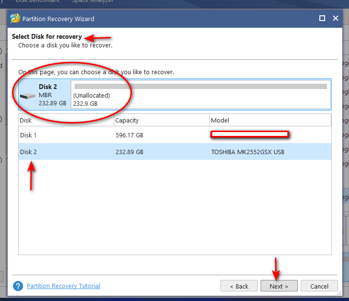Open Disk Benchmark in the background window
The image size is (349, 301).
point(38,1)
